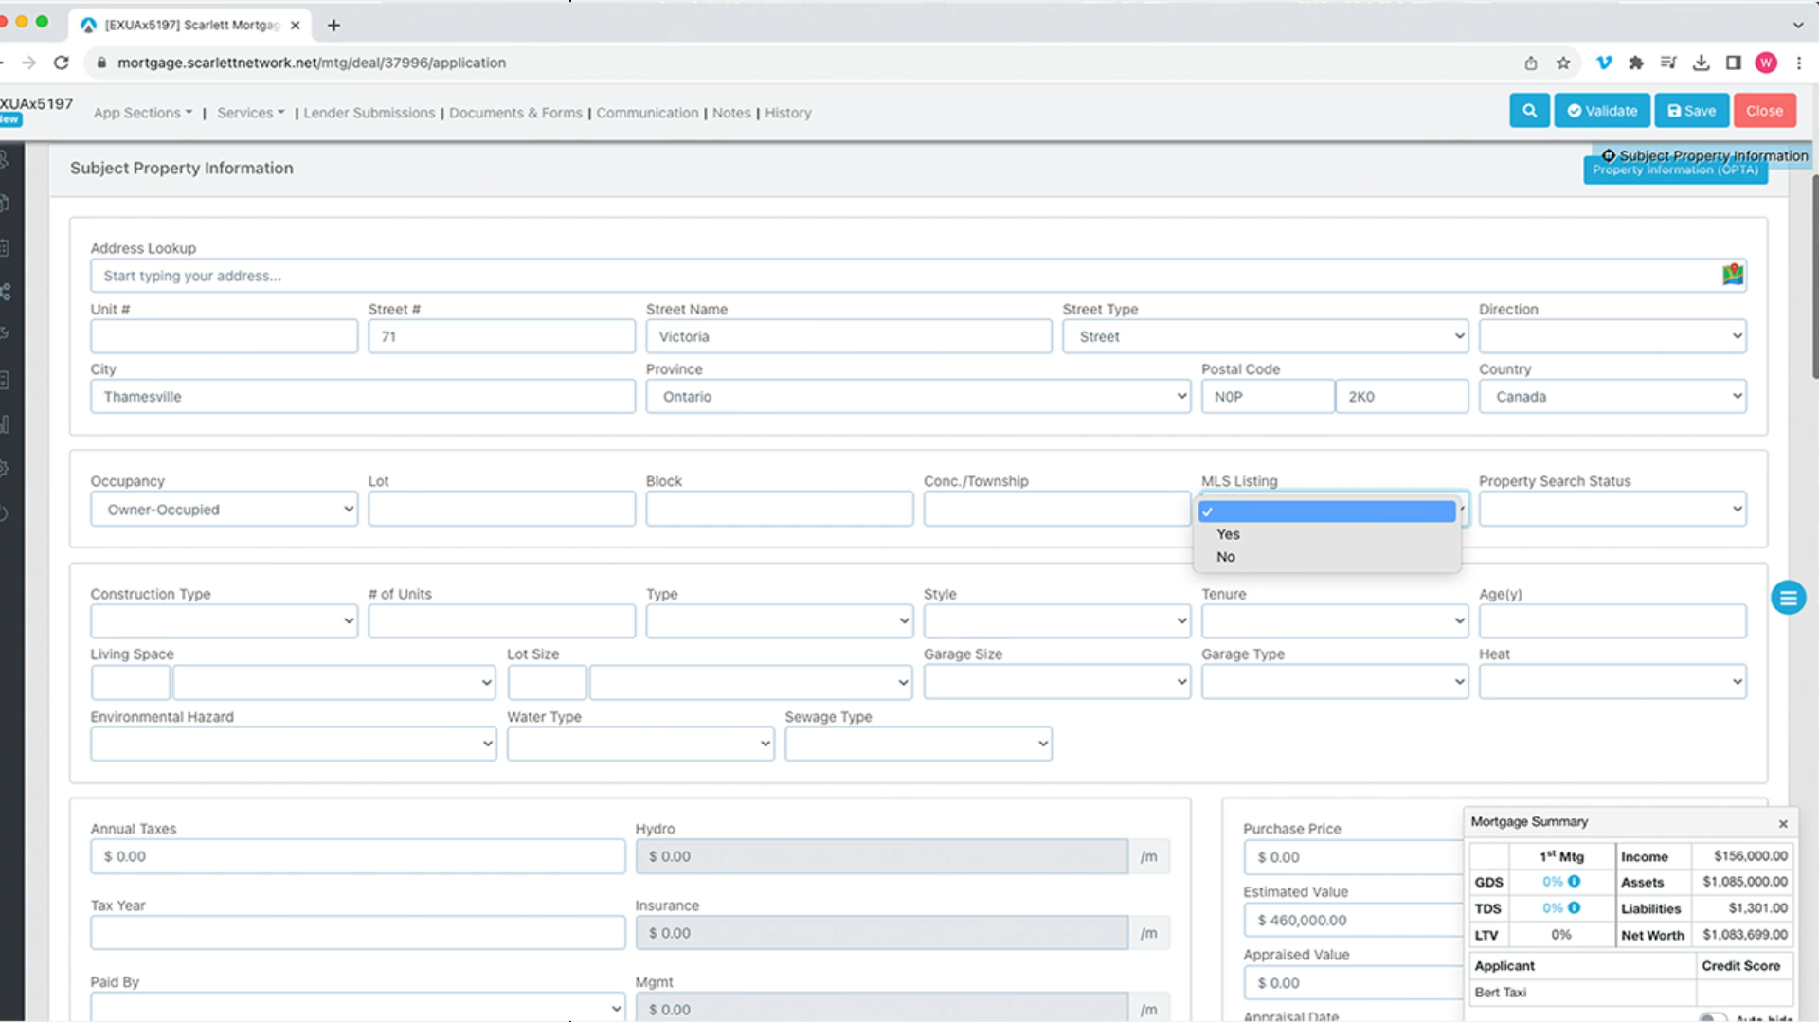Go to Lender Submissions
The height and width of the screenshot is (1022, 1819).
pos(369,113)
